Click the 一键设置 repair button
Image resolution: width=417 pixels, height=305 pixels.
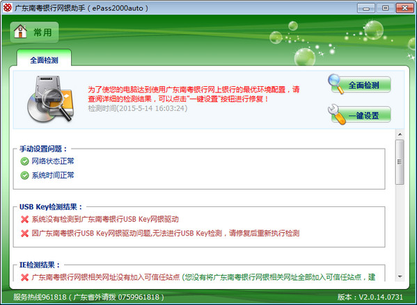click(x=359, y=115)
